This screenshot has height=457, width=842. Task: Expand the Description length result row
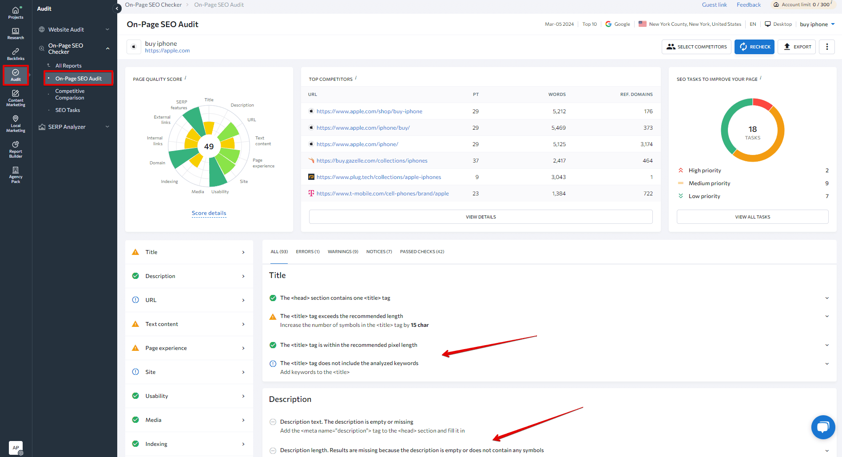click(x=827, y=451)
